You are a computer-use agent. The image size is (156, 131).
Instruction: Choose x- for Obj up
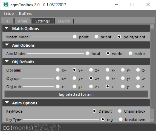click(108, 78)
